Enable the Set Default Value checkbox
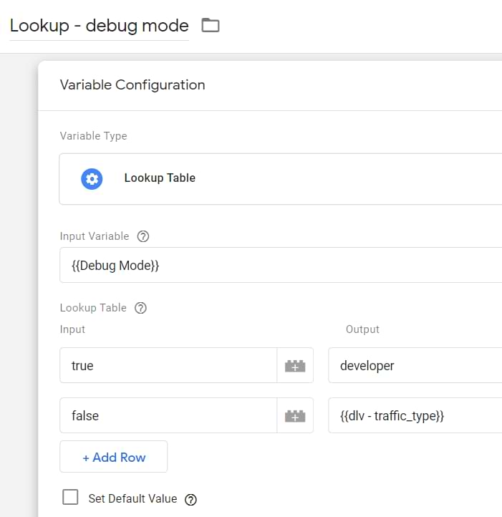The height and width of the screenshot is (517, 502). click(70, 498)
